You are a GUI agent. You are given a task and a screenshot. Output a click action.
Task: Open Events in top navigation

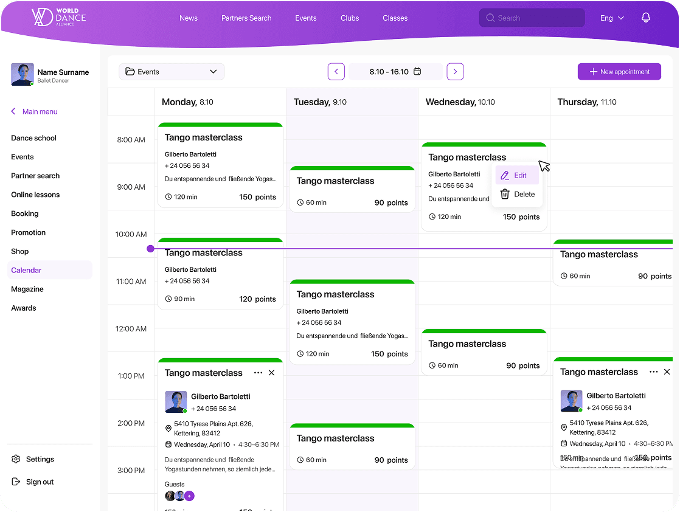coord(306,18)
